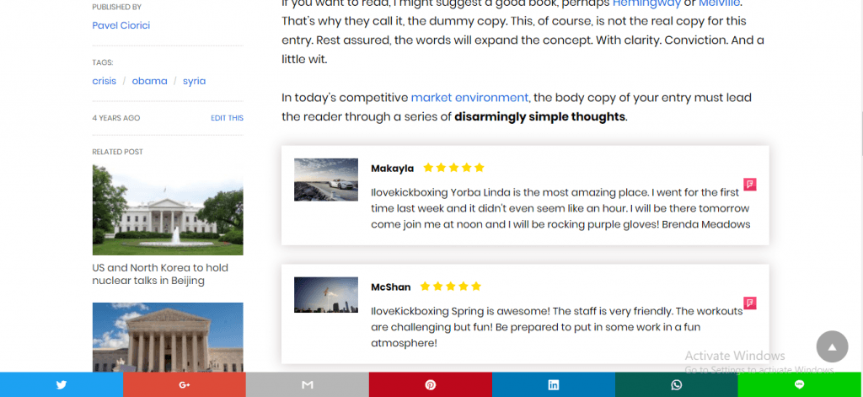Click the EDIT THIS link

tap(227, 118)
